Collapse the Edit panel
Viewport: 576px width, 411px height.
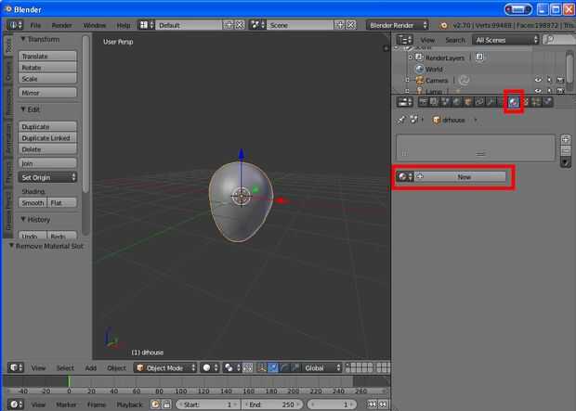pyautogui.click(x=30, y=109)
